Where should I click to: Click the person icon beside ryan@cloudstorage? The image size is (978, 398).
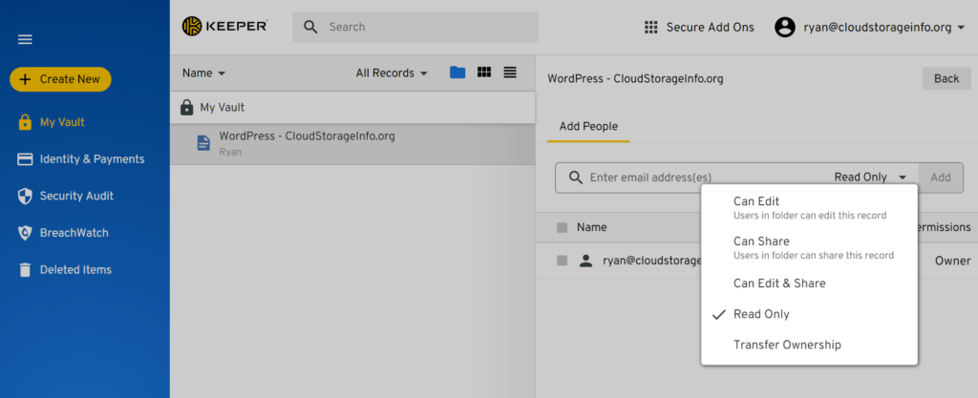[x=585, y=261]
